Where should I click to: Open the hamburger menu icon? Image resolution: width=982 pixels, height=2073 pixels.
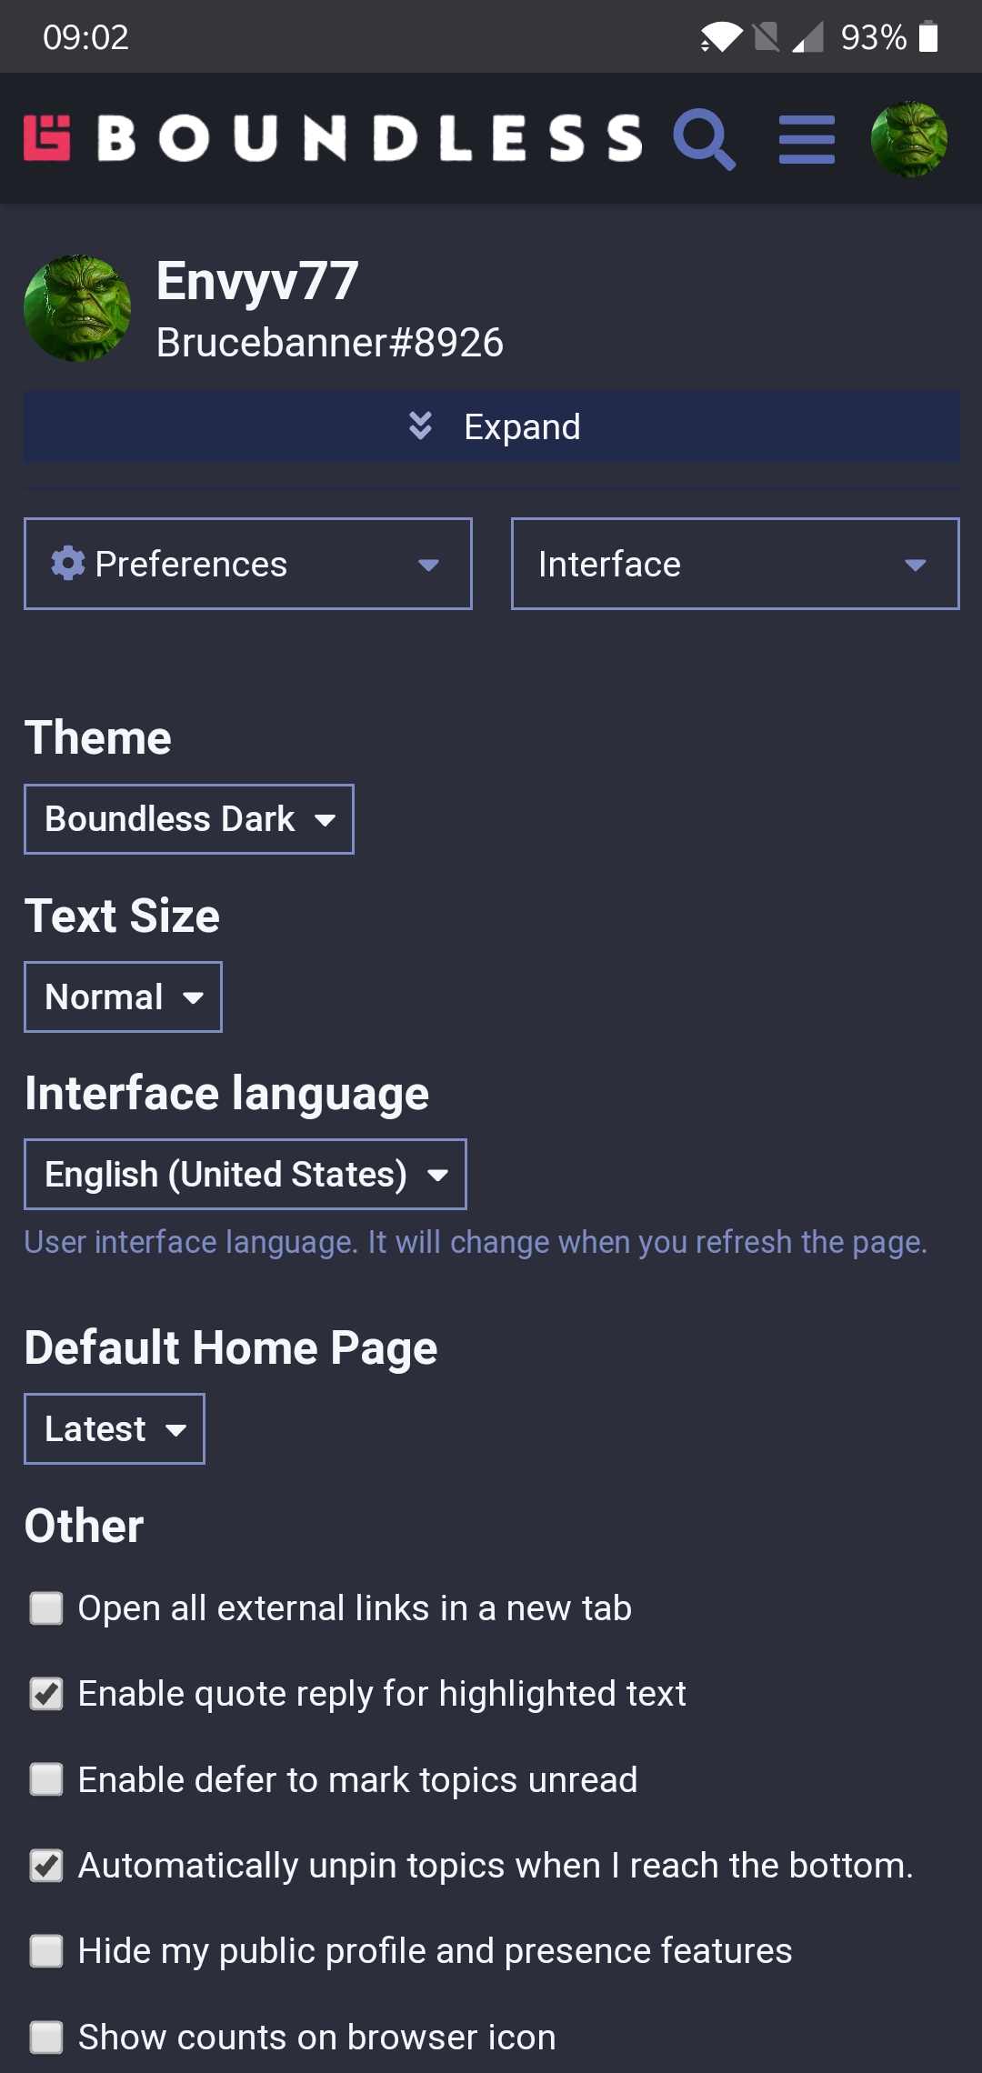[x=807, y=139]
